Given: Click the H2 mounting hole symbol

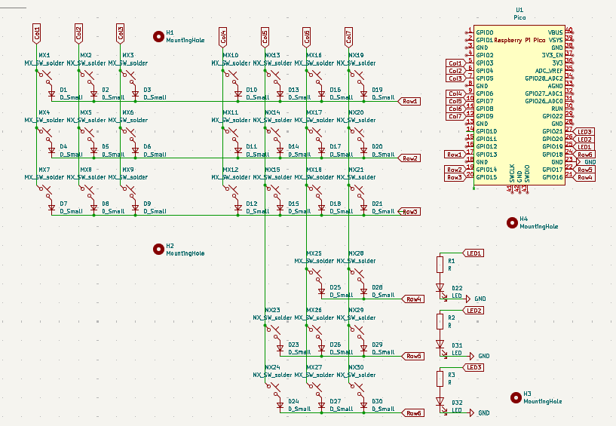Looking at the screenshot, I should 158,248.
